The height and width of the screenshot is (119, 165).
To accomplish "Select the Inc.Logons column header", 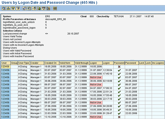I will tap(158, 63).
